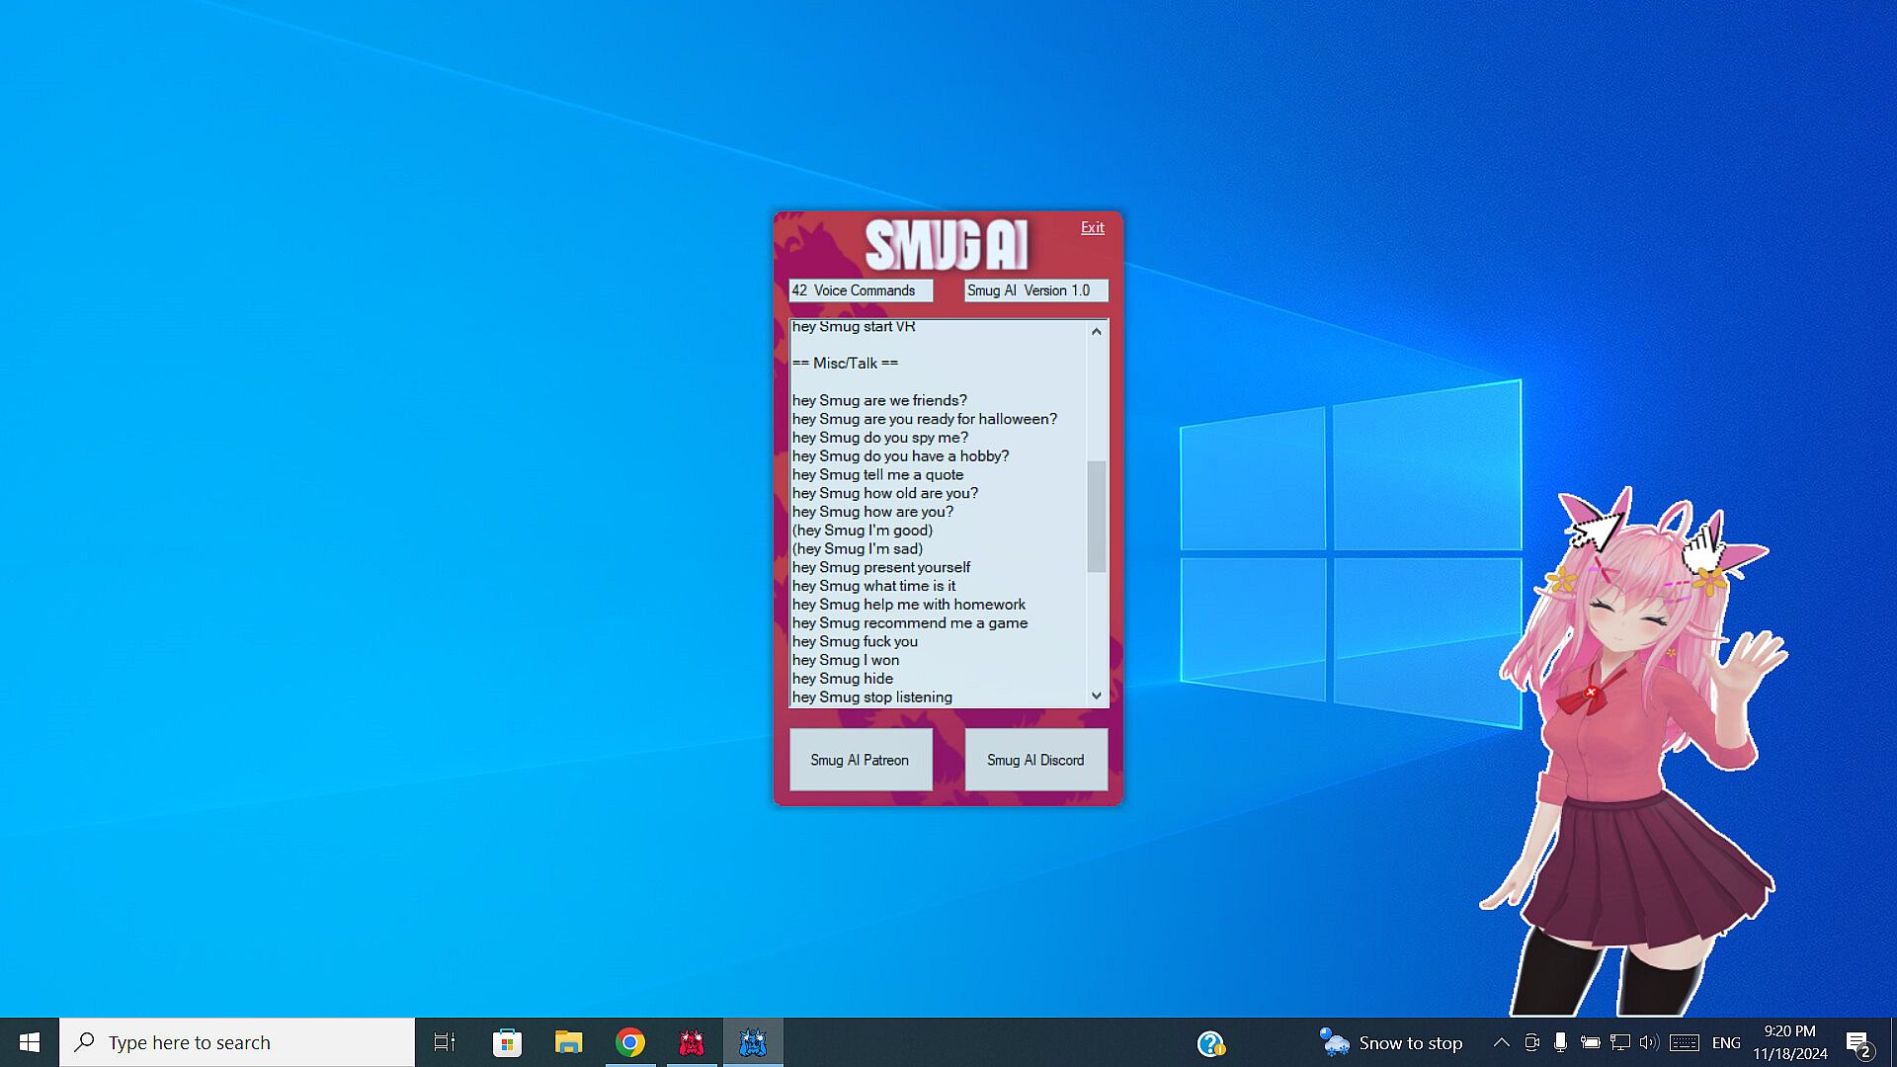
Task: Open the ENG language selector
Action: (1726, 1042)
